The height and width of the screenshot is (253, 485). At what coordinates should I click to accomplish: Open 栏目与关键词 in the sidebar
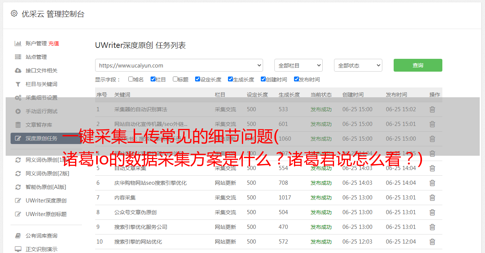tap(42, 84)
